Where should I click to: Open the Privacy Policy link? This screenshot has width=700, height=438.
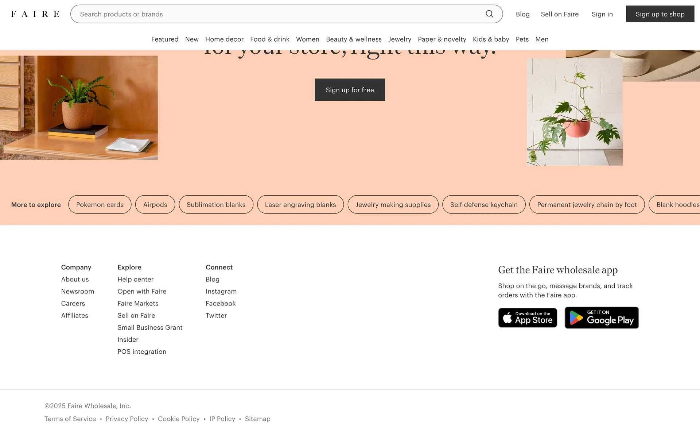click(127, 419)
